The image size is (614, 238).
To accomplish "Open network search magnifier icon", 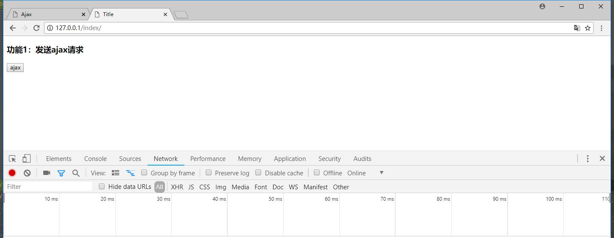I will (76, 173).
